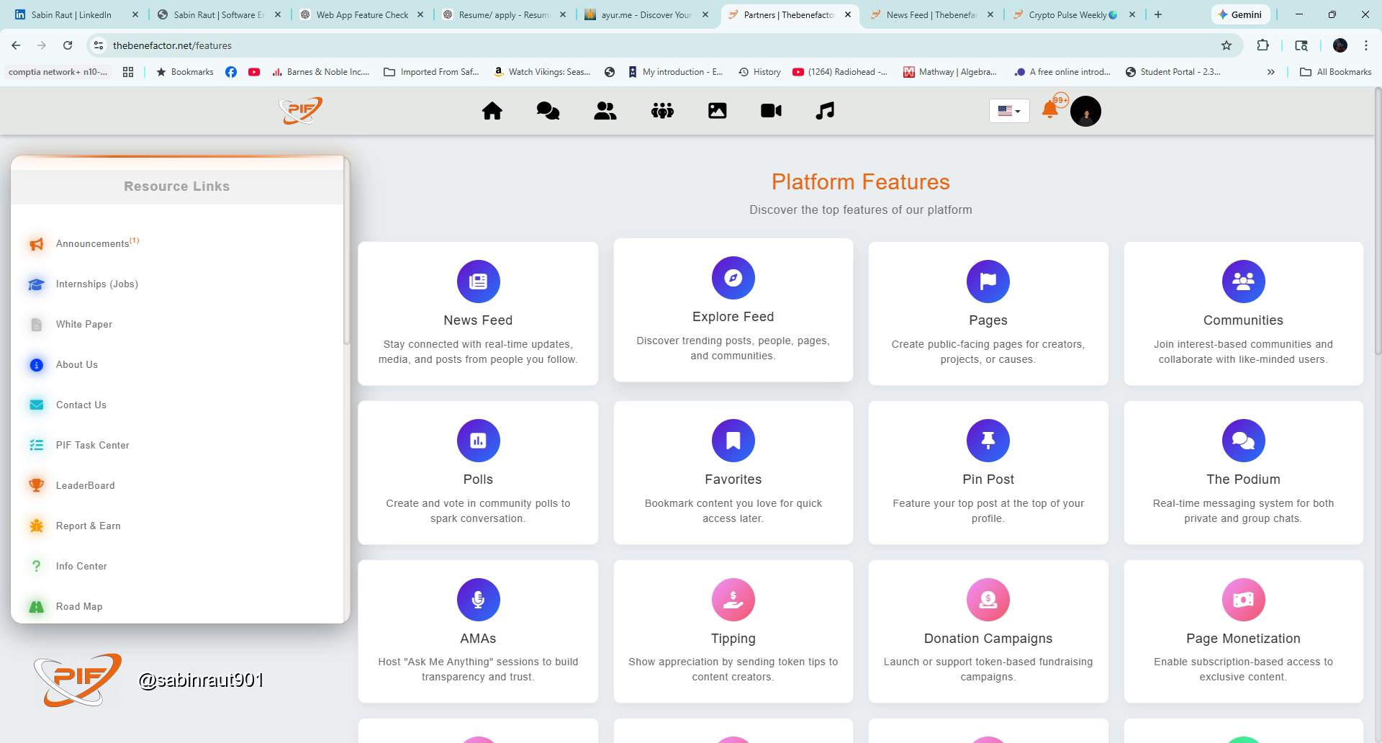Open the photos image icon
Screen dimensions: 1382x743
[x=717, y=111]
